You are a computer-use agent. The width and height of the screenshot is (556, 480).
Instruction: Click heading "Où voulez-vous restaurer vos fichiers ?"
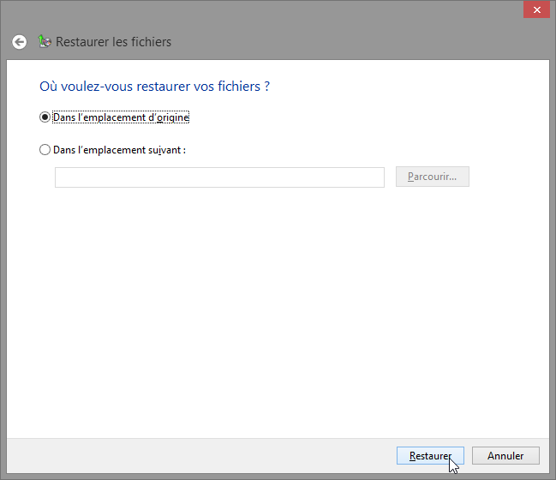(154, 87)
